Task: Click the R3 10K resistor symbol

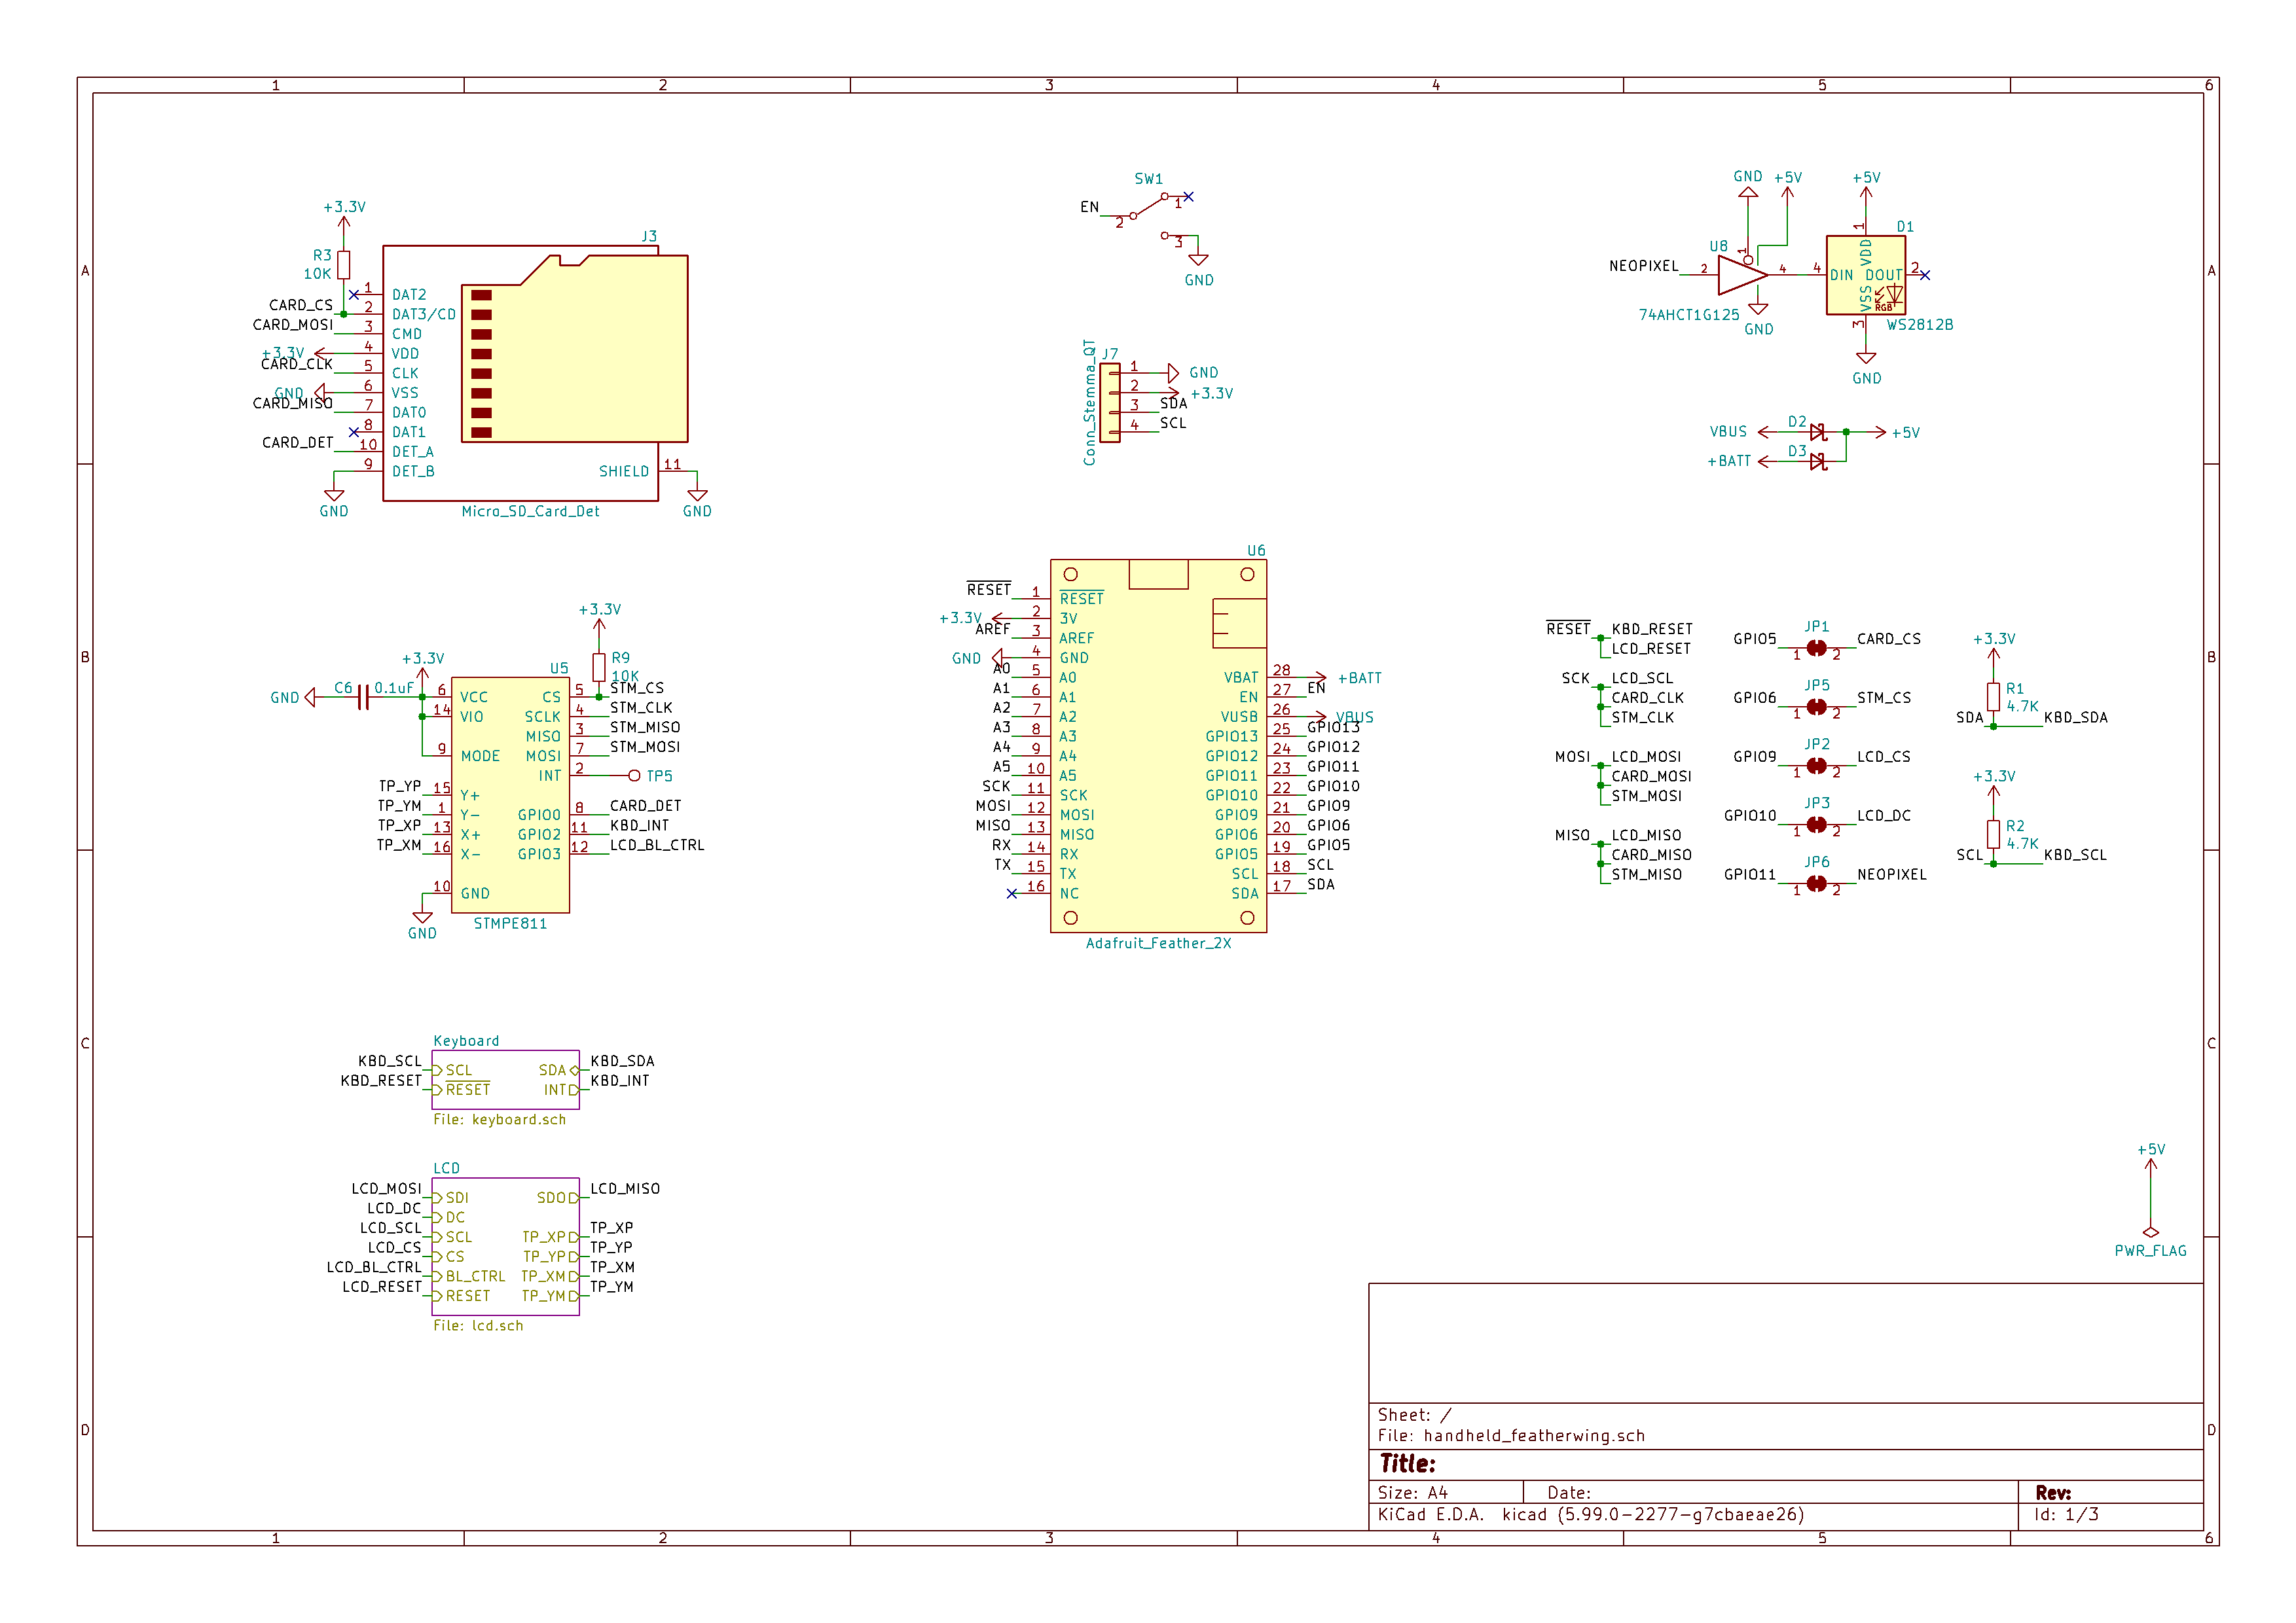Action: pyautogui.click(x=344, y=265)
